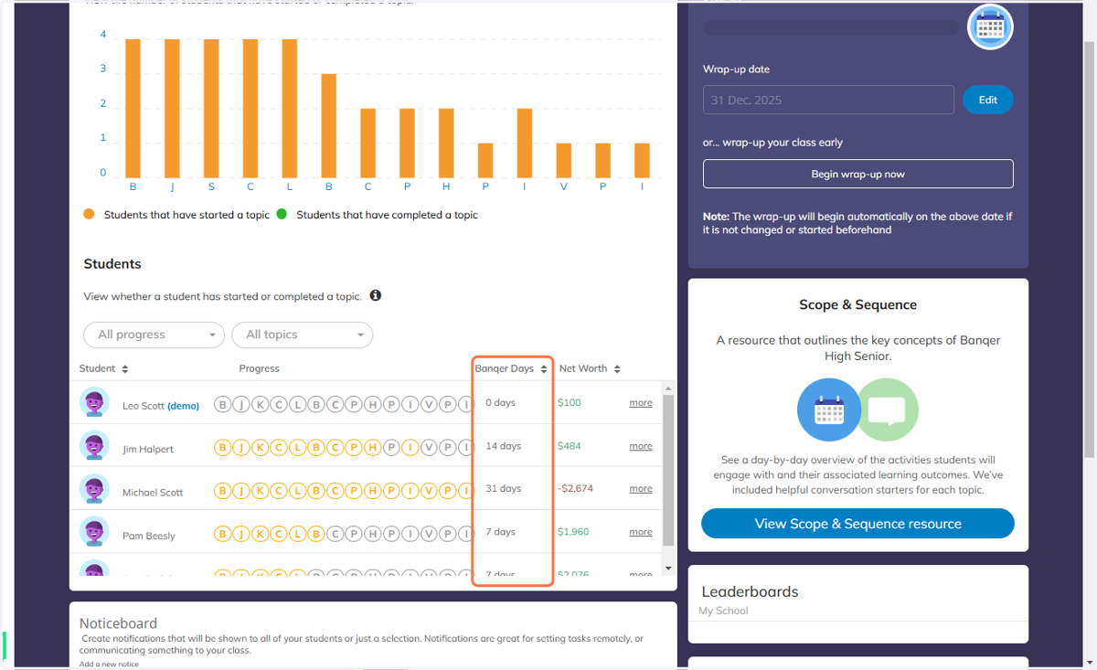Click the Leaderboards heading
Image resolution: width=1097 pixels, height=670 pixels.
750,591
